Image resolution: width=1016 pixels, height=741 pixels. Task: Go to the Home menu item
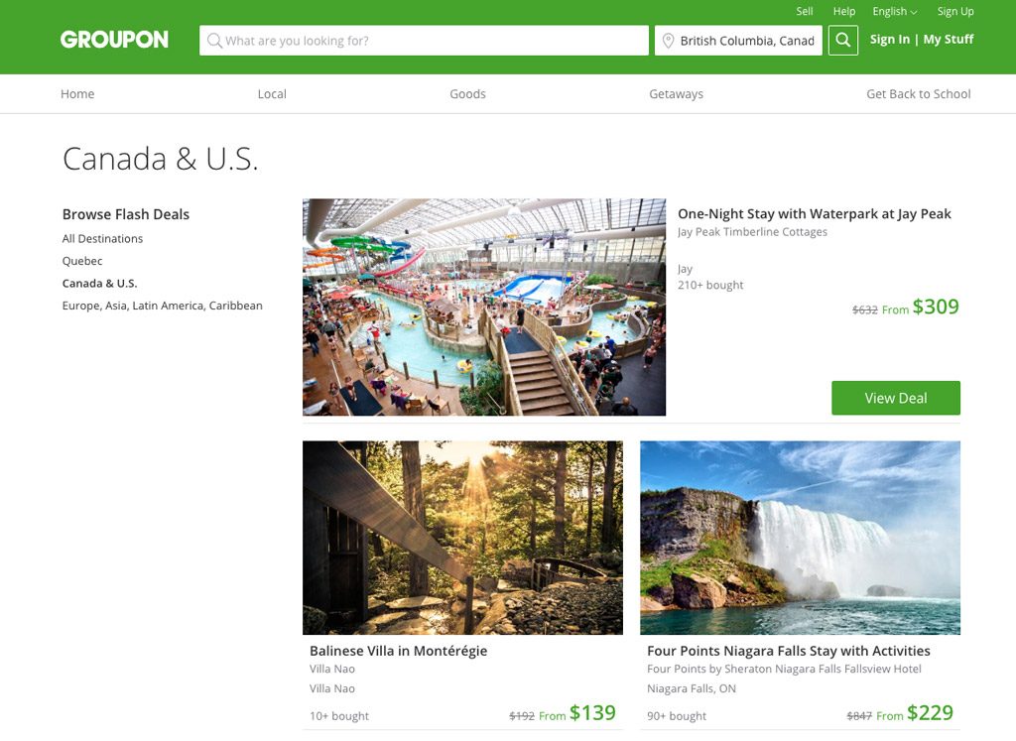point(77,93)
